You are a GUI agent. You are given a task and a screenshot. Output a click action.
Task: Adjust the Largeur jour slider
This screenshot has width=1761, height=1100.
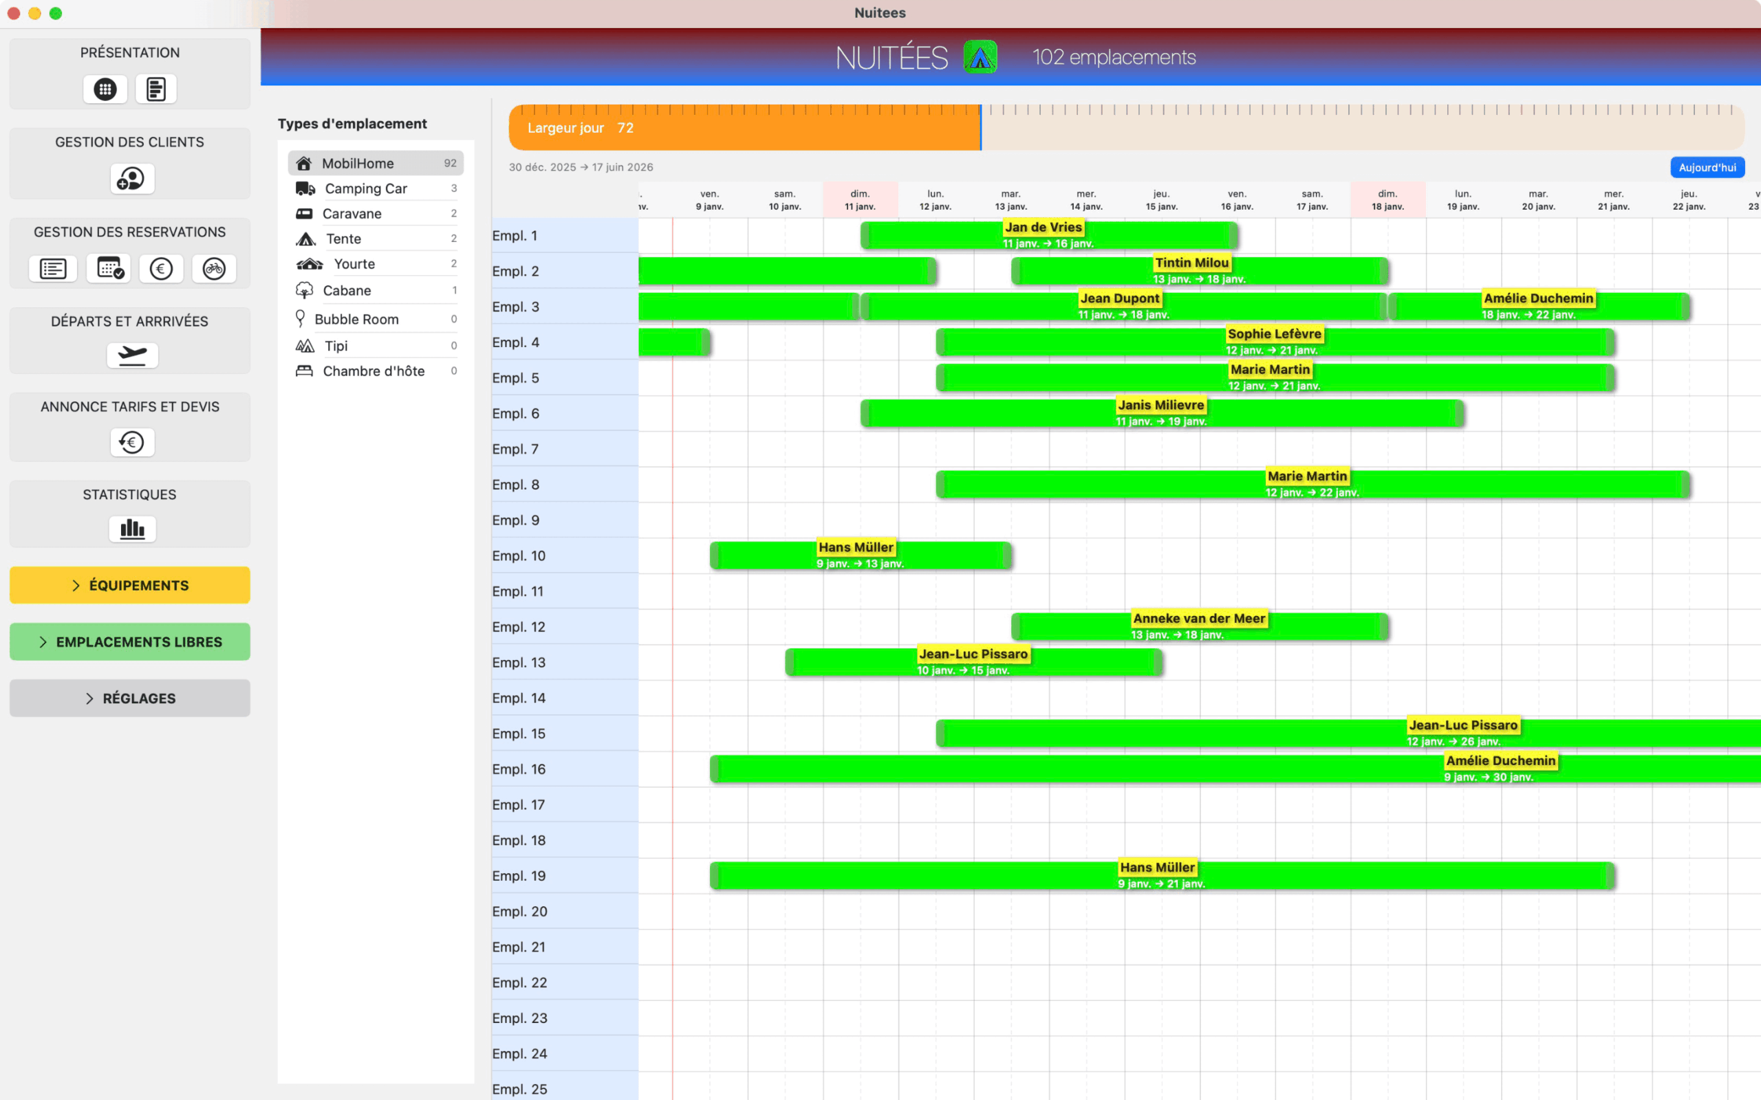[980, 127]
